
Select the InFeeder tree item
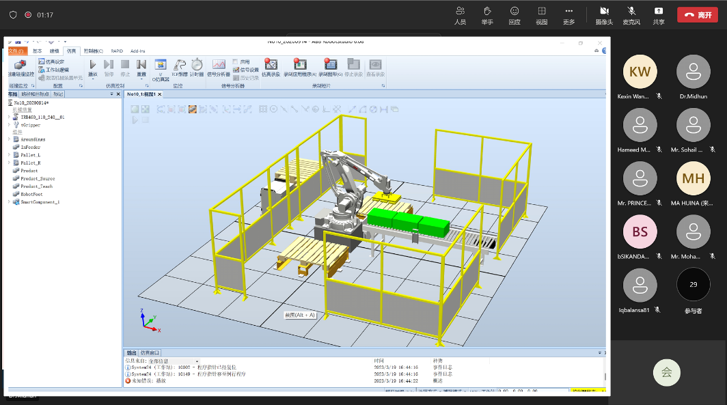click(30, 147)
